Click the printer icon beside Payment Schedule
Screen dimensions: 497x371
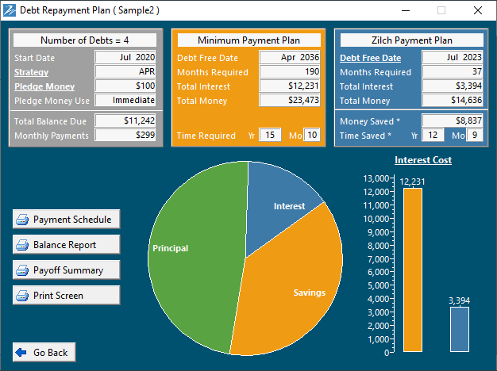pyautogui.click(x=23, y=220)
